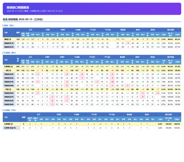This screenshot has width=184, height=162.
Task: Click the 52.6% percentage cell
Action: tap(177, 82)
